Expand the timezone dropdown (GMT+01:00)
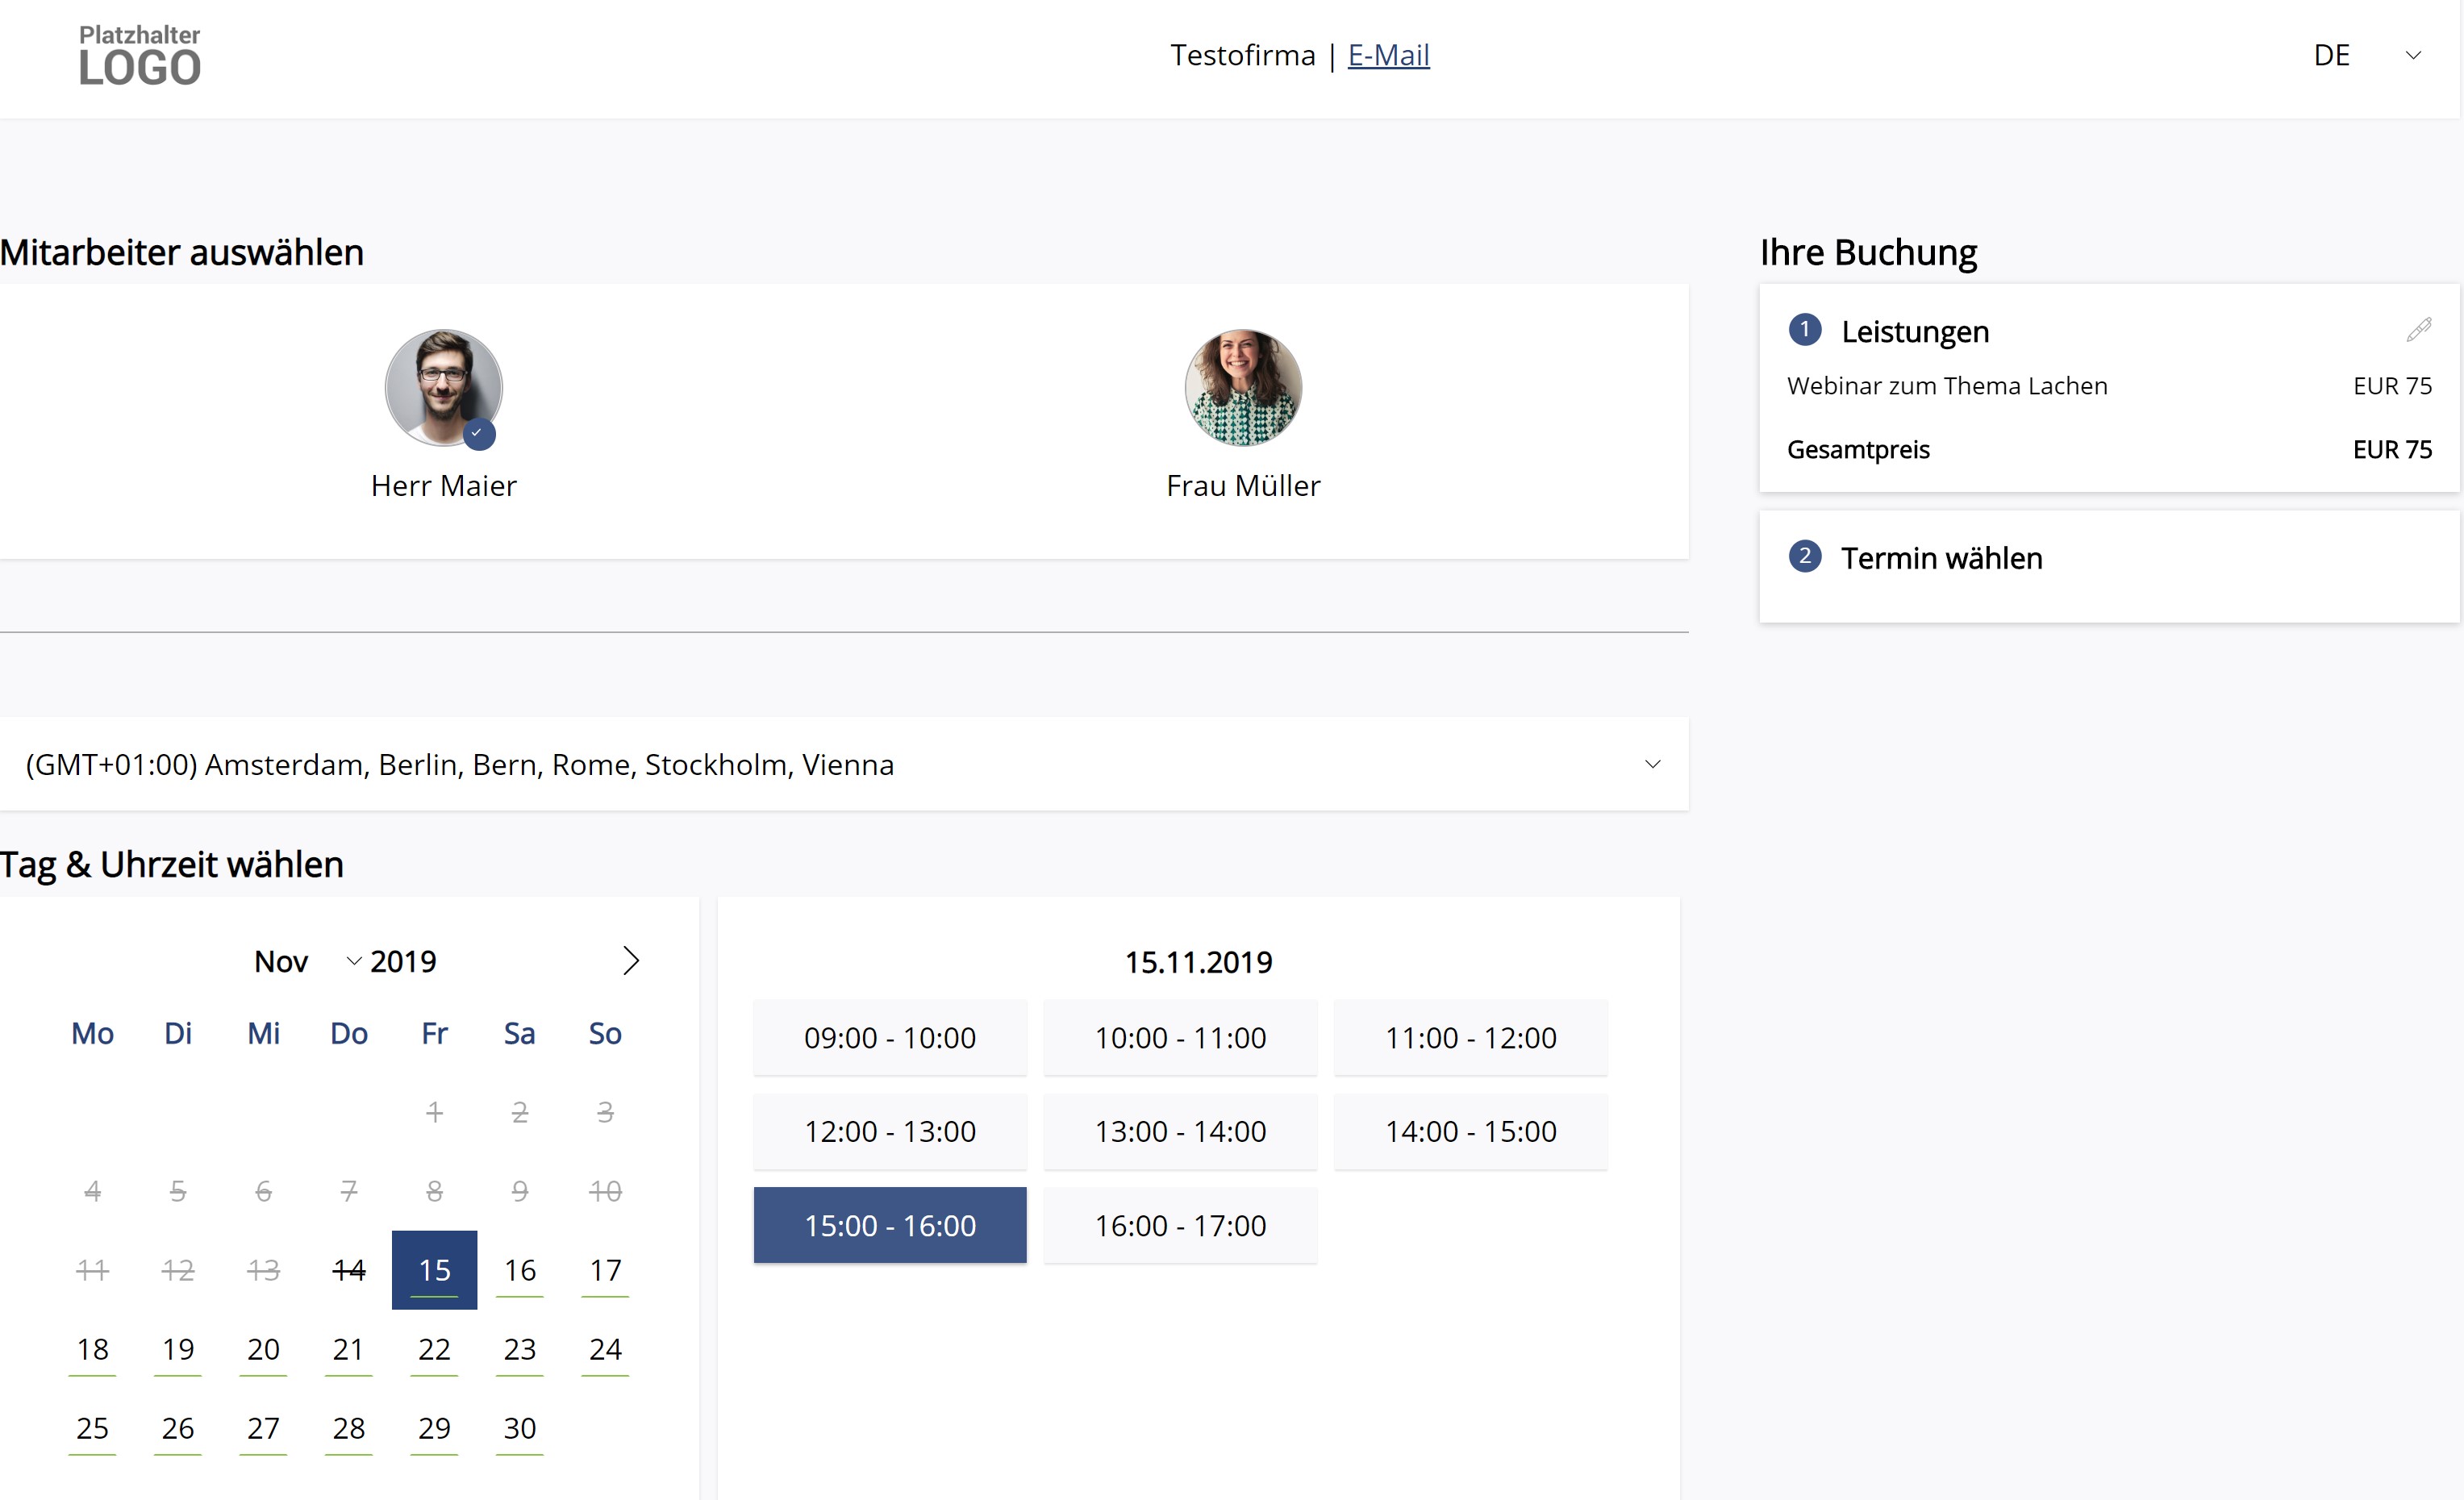Screen dimensions: 2464x1500 click(x=844, y=764)
